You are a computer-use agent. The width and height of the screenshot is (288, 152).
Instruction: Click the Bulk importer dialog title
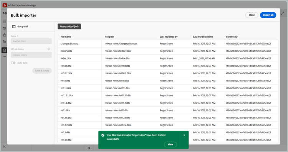click(x=23, y=15)
